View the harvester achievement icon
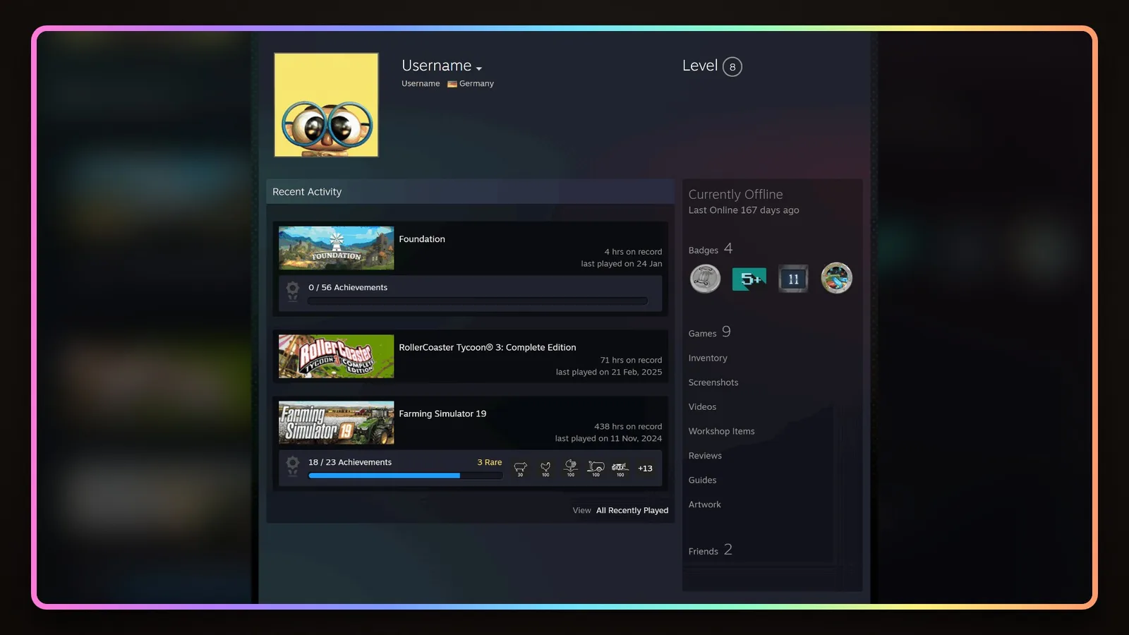 [620, 468]
